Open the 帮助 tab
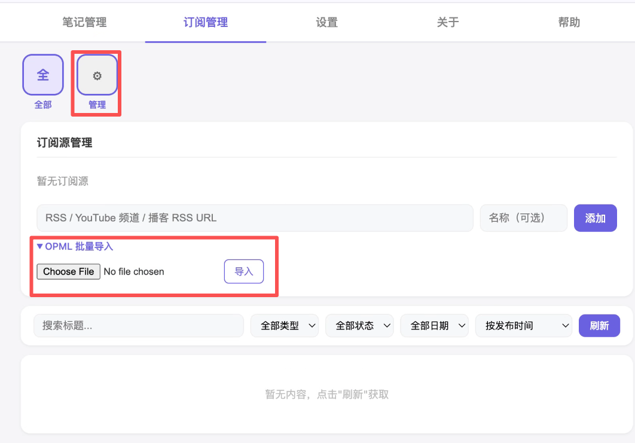Viewport: 635px width, 443px height. [569, 23]
